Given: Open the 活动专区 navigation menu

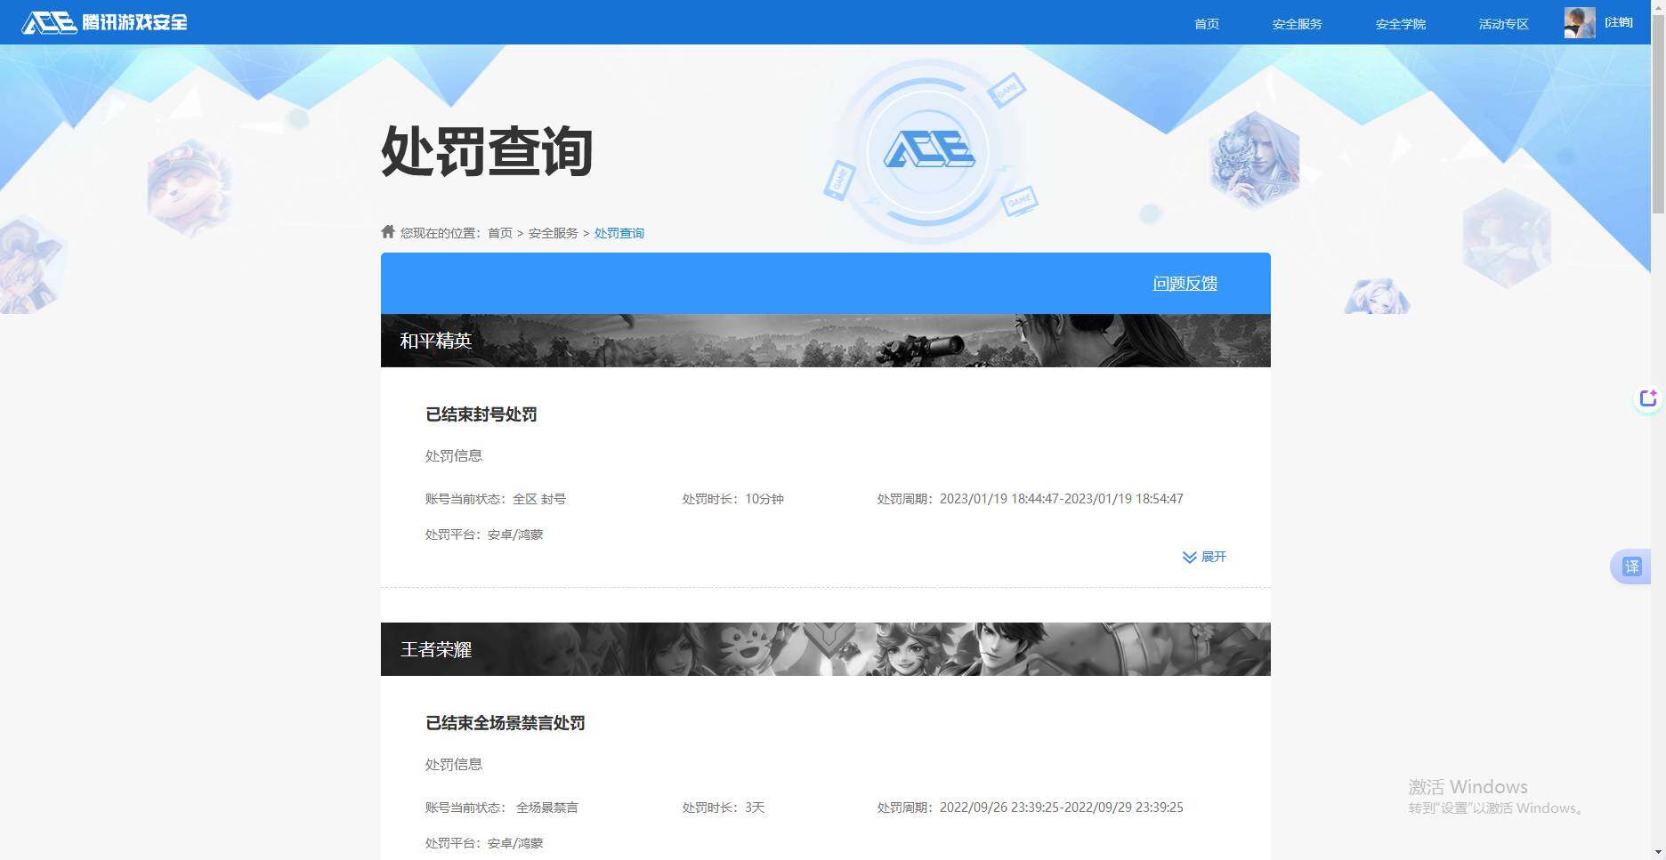Looking at the screenshot, I should (1504, 24).
